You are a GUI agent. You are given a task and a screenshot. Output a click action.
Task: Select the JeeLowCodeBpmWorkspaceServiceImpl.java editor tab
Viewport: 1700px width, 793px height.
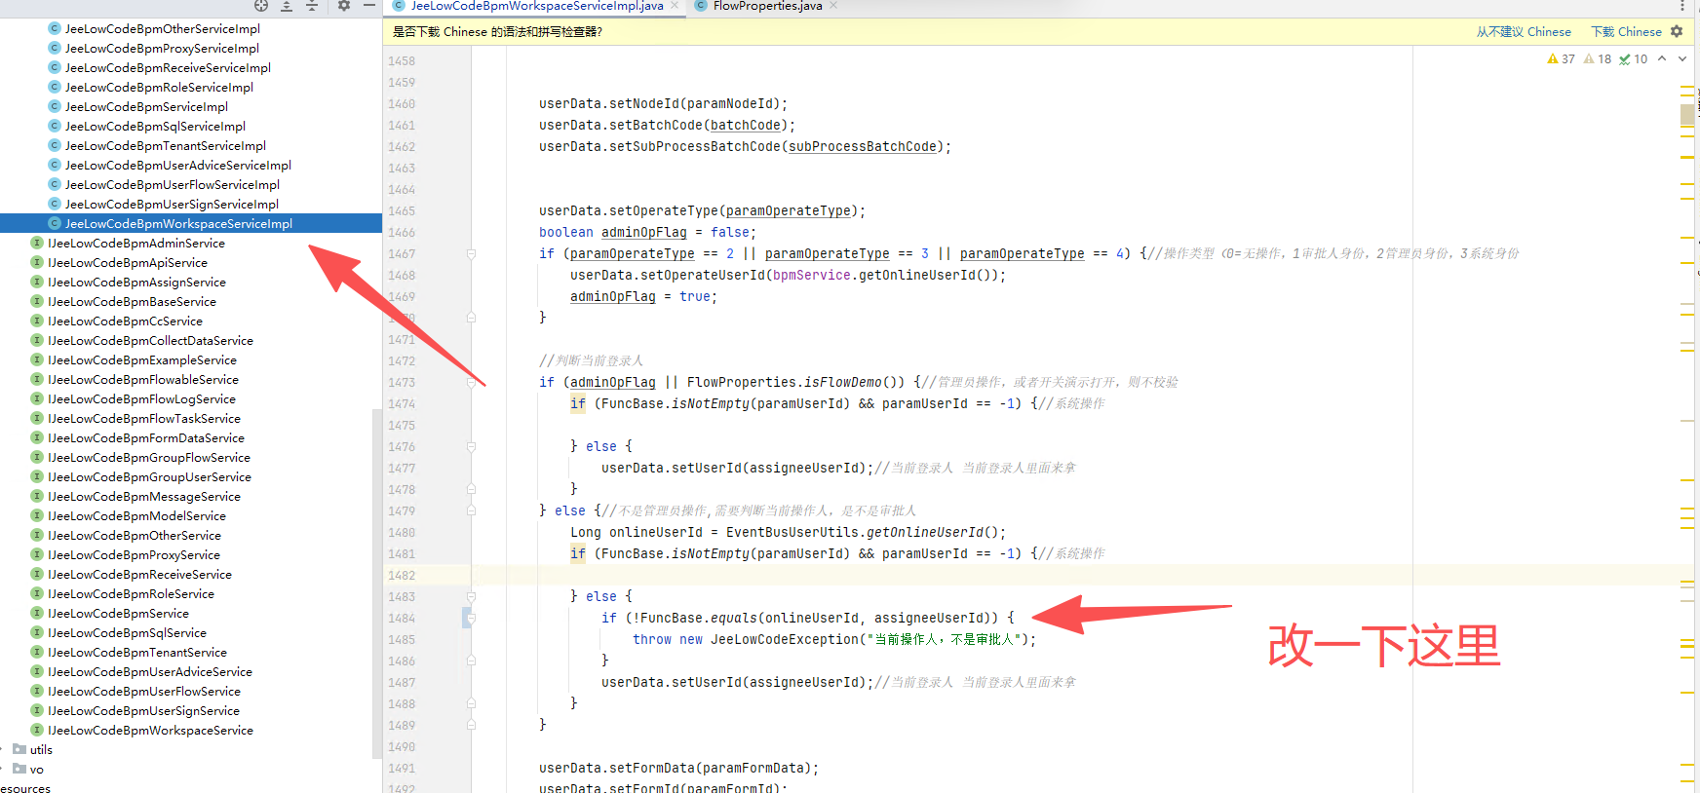[536, 6]
